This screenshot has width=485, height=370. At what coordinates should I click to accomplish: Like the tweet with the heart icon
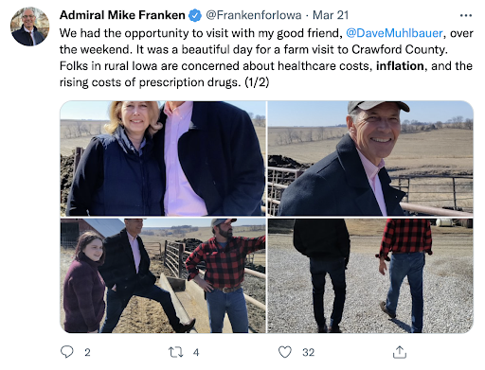tap(285, 352)
